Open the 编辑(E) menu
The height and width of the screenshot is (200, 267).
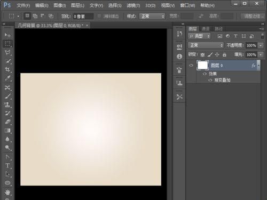(x=42, y=5)
